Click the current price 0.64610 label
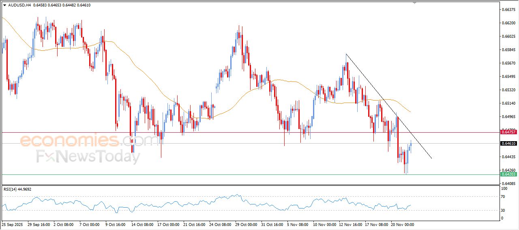 click(x=508, y=144)
